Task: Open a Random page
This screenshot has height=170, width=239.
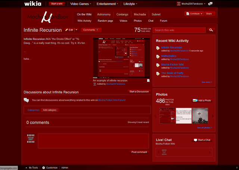Action: [x=105, y=21]
